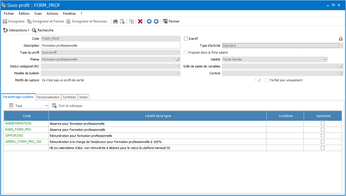Click Voir la rubrique button
This screenshot has width=346, height=196.
pos(67,106)
